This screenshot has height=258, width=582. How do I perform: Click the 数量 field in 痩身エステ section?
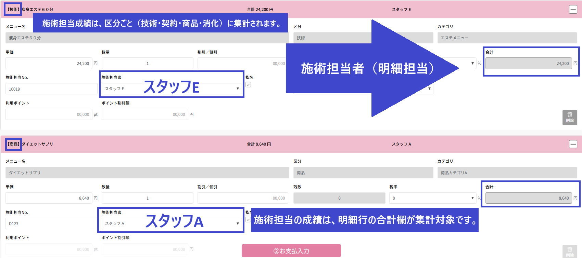(x=147, y=63)
